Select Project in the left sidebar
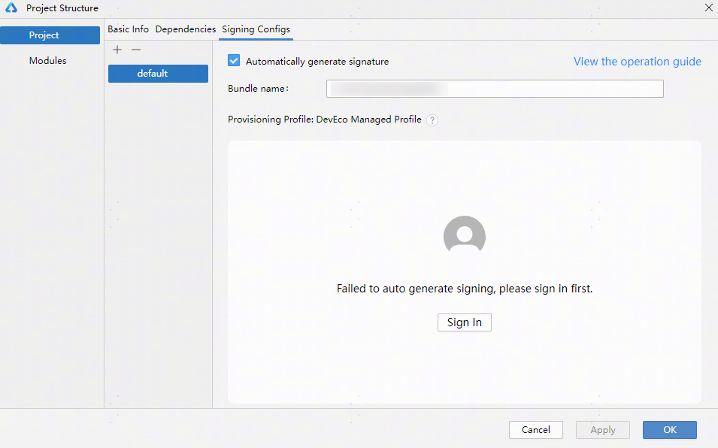 pyautogui.click(x=50, y=35)
